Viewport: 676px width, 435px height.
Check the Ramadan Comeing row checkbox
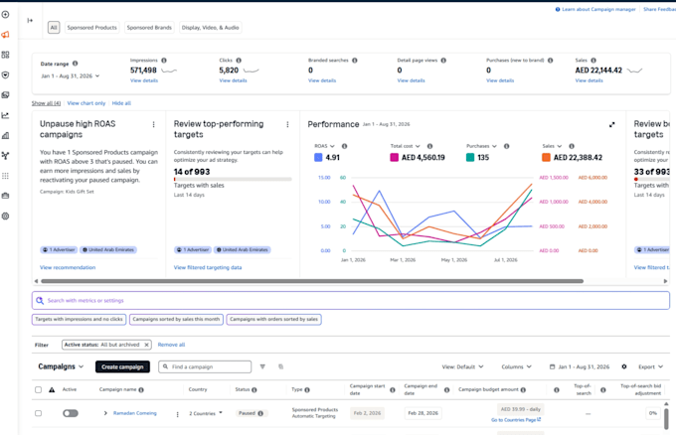[x=39, y=413]
